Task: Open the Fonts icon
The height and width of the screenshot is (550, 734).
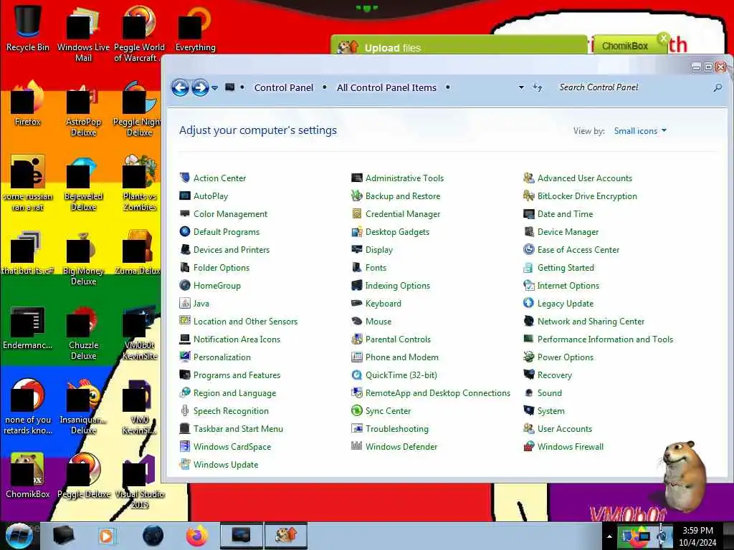Action: click(x=357, y=268)
